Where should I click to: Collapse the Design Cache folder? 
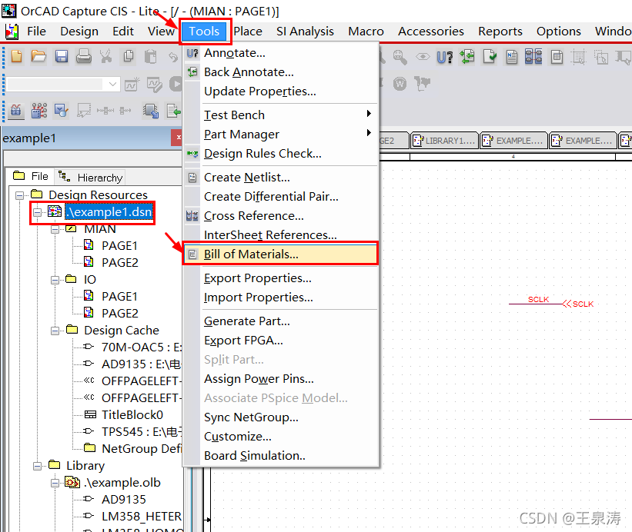point(55,331)
